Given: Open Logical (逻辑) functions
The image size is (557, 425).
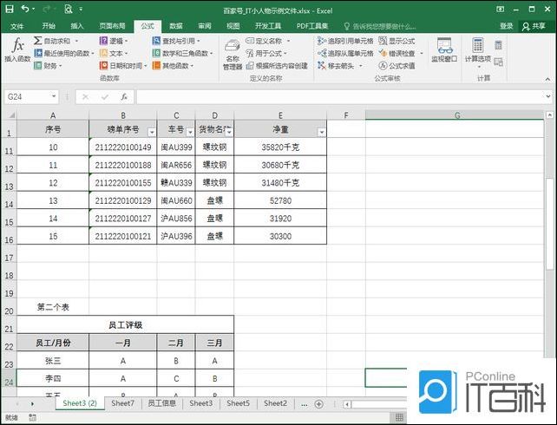Looking at the screenshot, I should 114,41.
